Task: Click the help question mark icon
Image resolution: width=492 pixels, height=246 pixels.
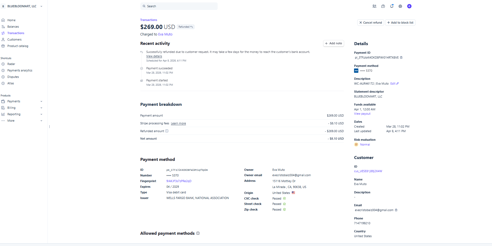Action: click(x=383, y=6)
